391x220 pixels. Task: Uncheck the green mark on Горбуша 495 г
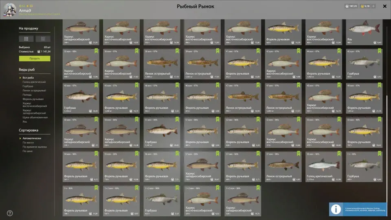point(379,154)
